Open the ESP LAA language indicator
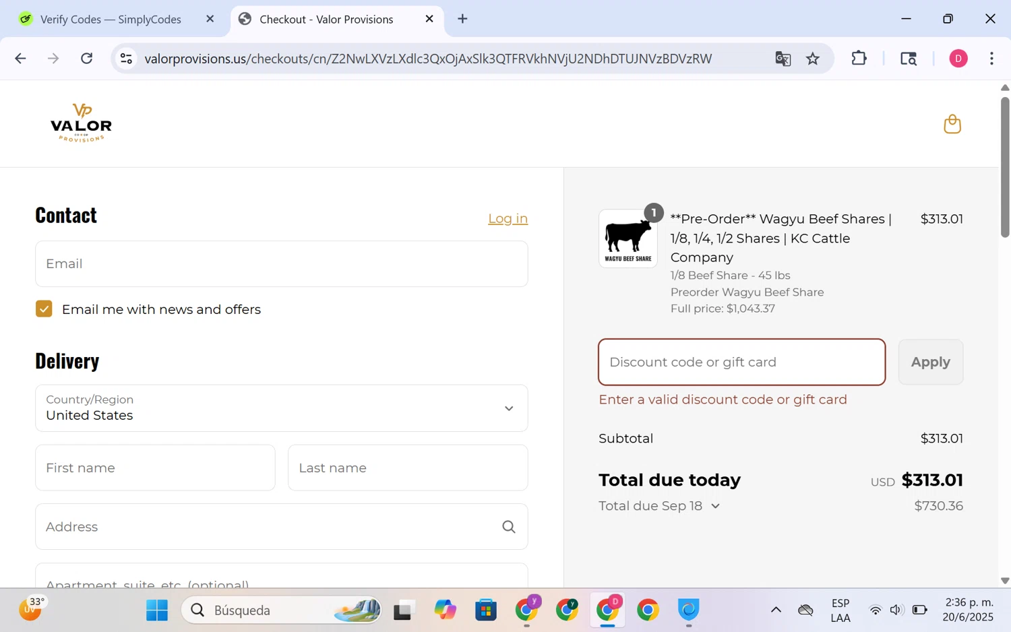Screen dimensions: 1011x632 (x=840, y=610)
